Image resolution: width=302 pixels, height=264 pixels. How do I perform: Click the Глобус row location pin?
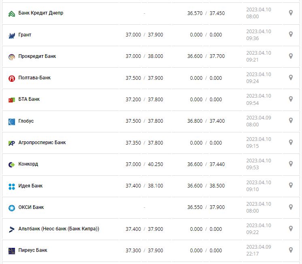pyautogui.click(x=291, y=121)
